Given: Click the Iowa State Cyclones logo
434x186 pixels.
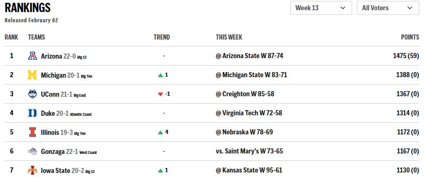Looking at the screenshot, I should coord(32,170).
